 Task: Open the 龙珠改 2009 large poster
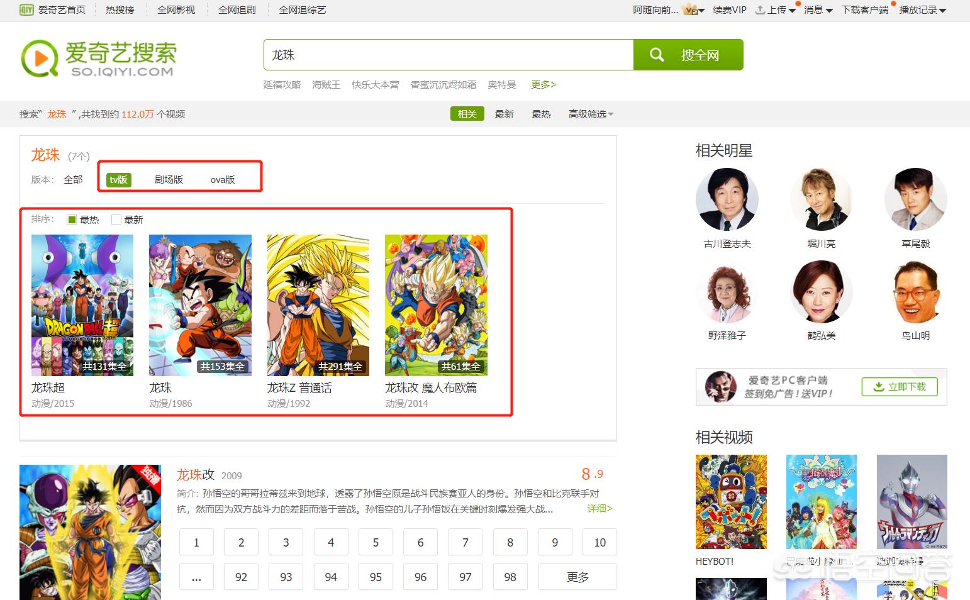coord(90,532)
